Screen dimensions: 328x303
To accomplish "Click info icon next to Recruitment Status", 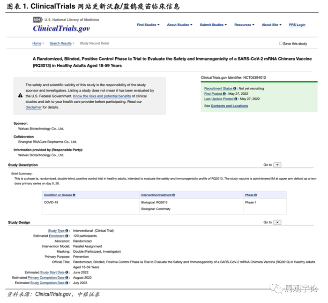I will 234,88.
